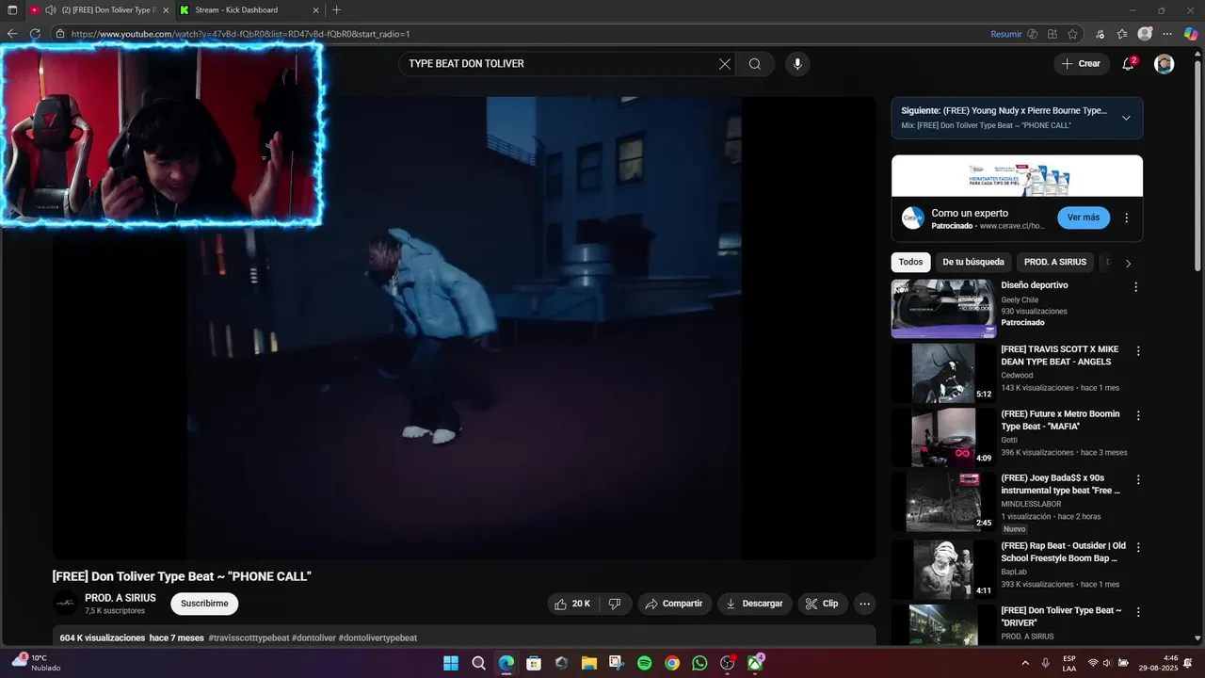The height and width of the screenshot is (678, 1205).
Task: Open Joey Bada$$ x 90s video title
Action: coord(1061,484)
